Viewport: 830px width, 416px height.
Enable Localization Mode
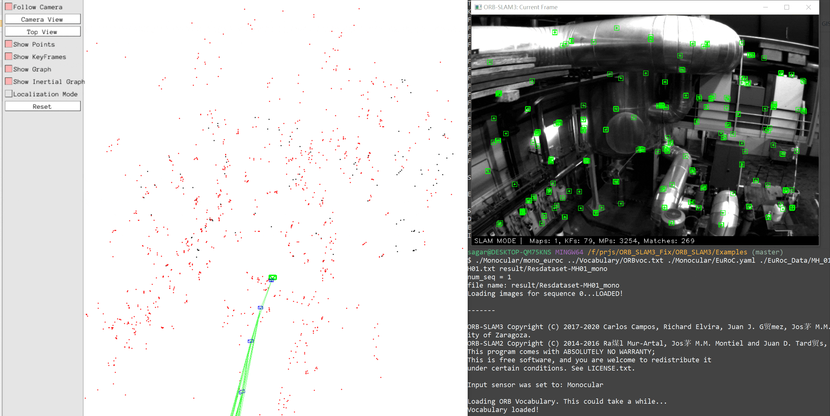pyautogui.click(x=9, y=94)
